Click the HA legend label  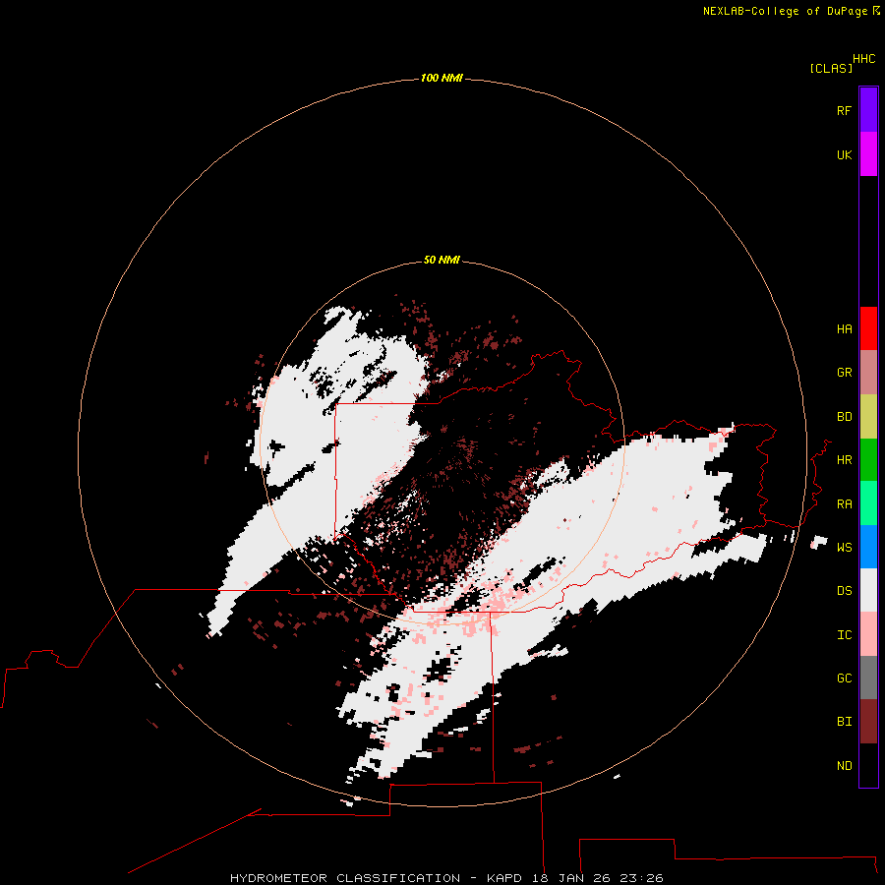(x=844, y=329)
